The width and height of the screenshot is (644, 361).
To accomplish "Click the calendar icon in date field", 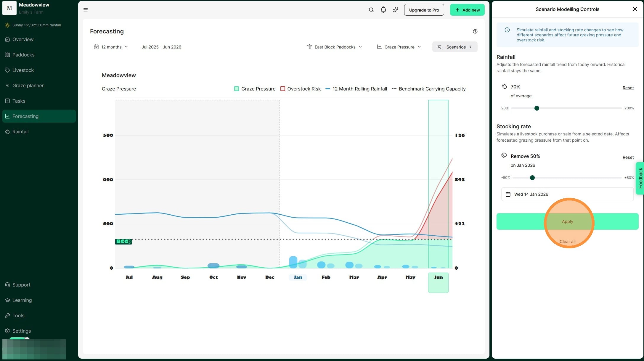I will [x=508, y=194].
